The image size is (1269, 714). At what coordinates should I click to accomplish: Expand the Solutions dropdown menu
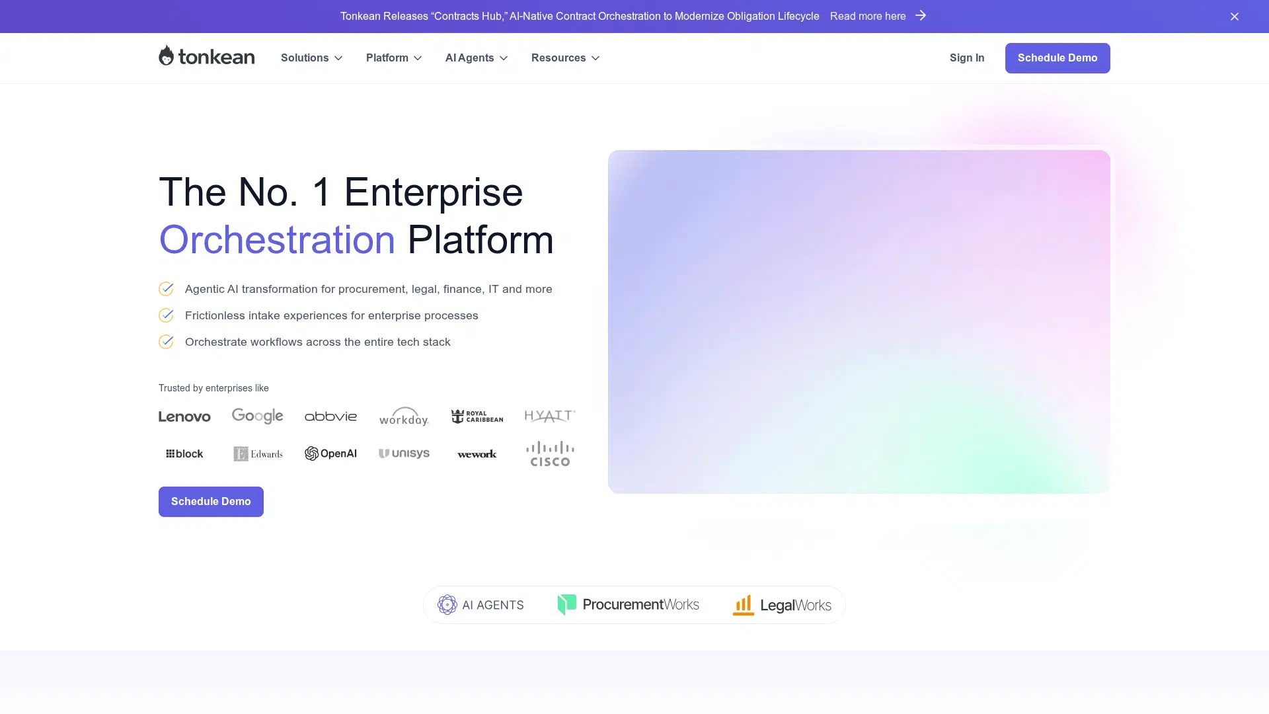pos(311,58)
